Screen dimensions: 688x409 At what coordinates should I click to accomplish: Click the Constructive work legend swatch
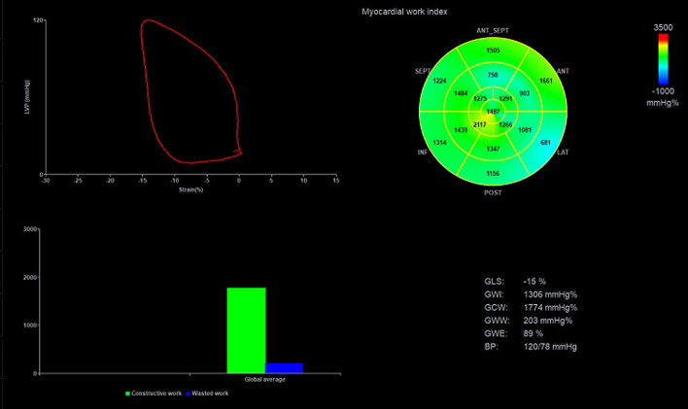127,393
